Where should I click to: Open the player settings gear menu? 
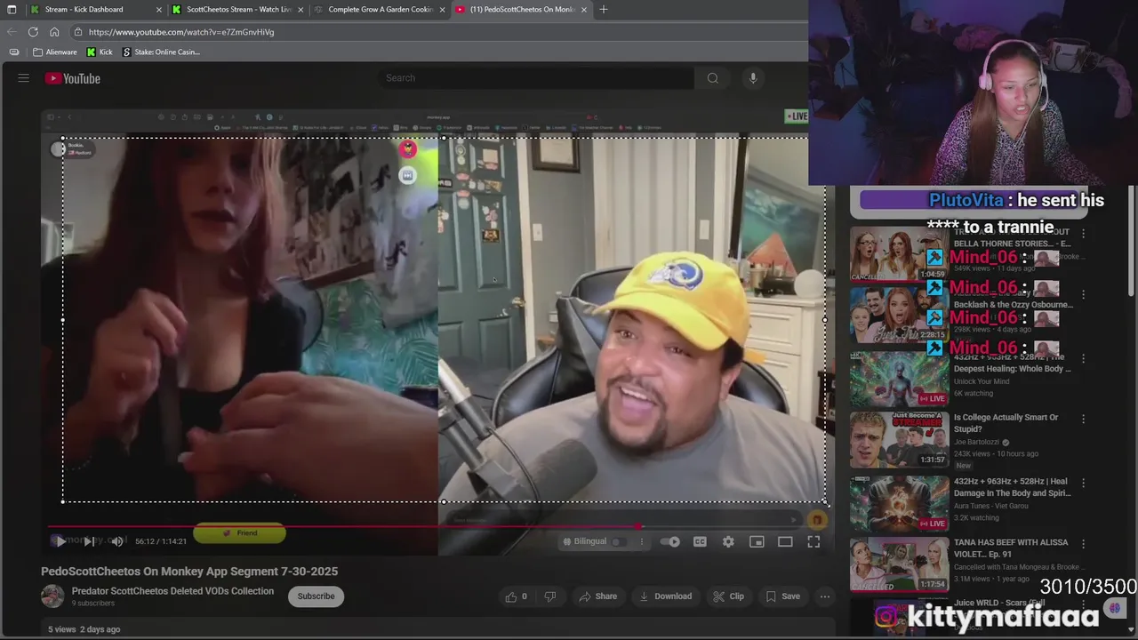pyautogui.click(x=728, y=541)
